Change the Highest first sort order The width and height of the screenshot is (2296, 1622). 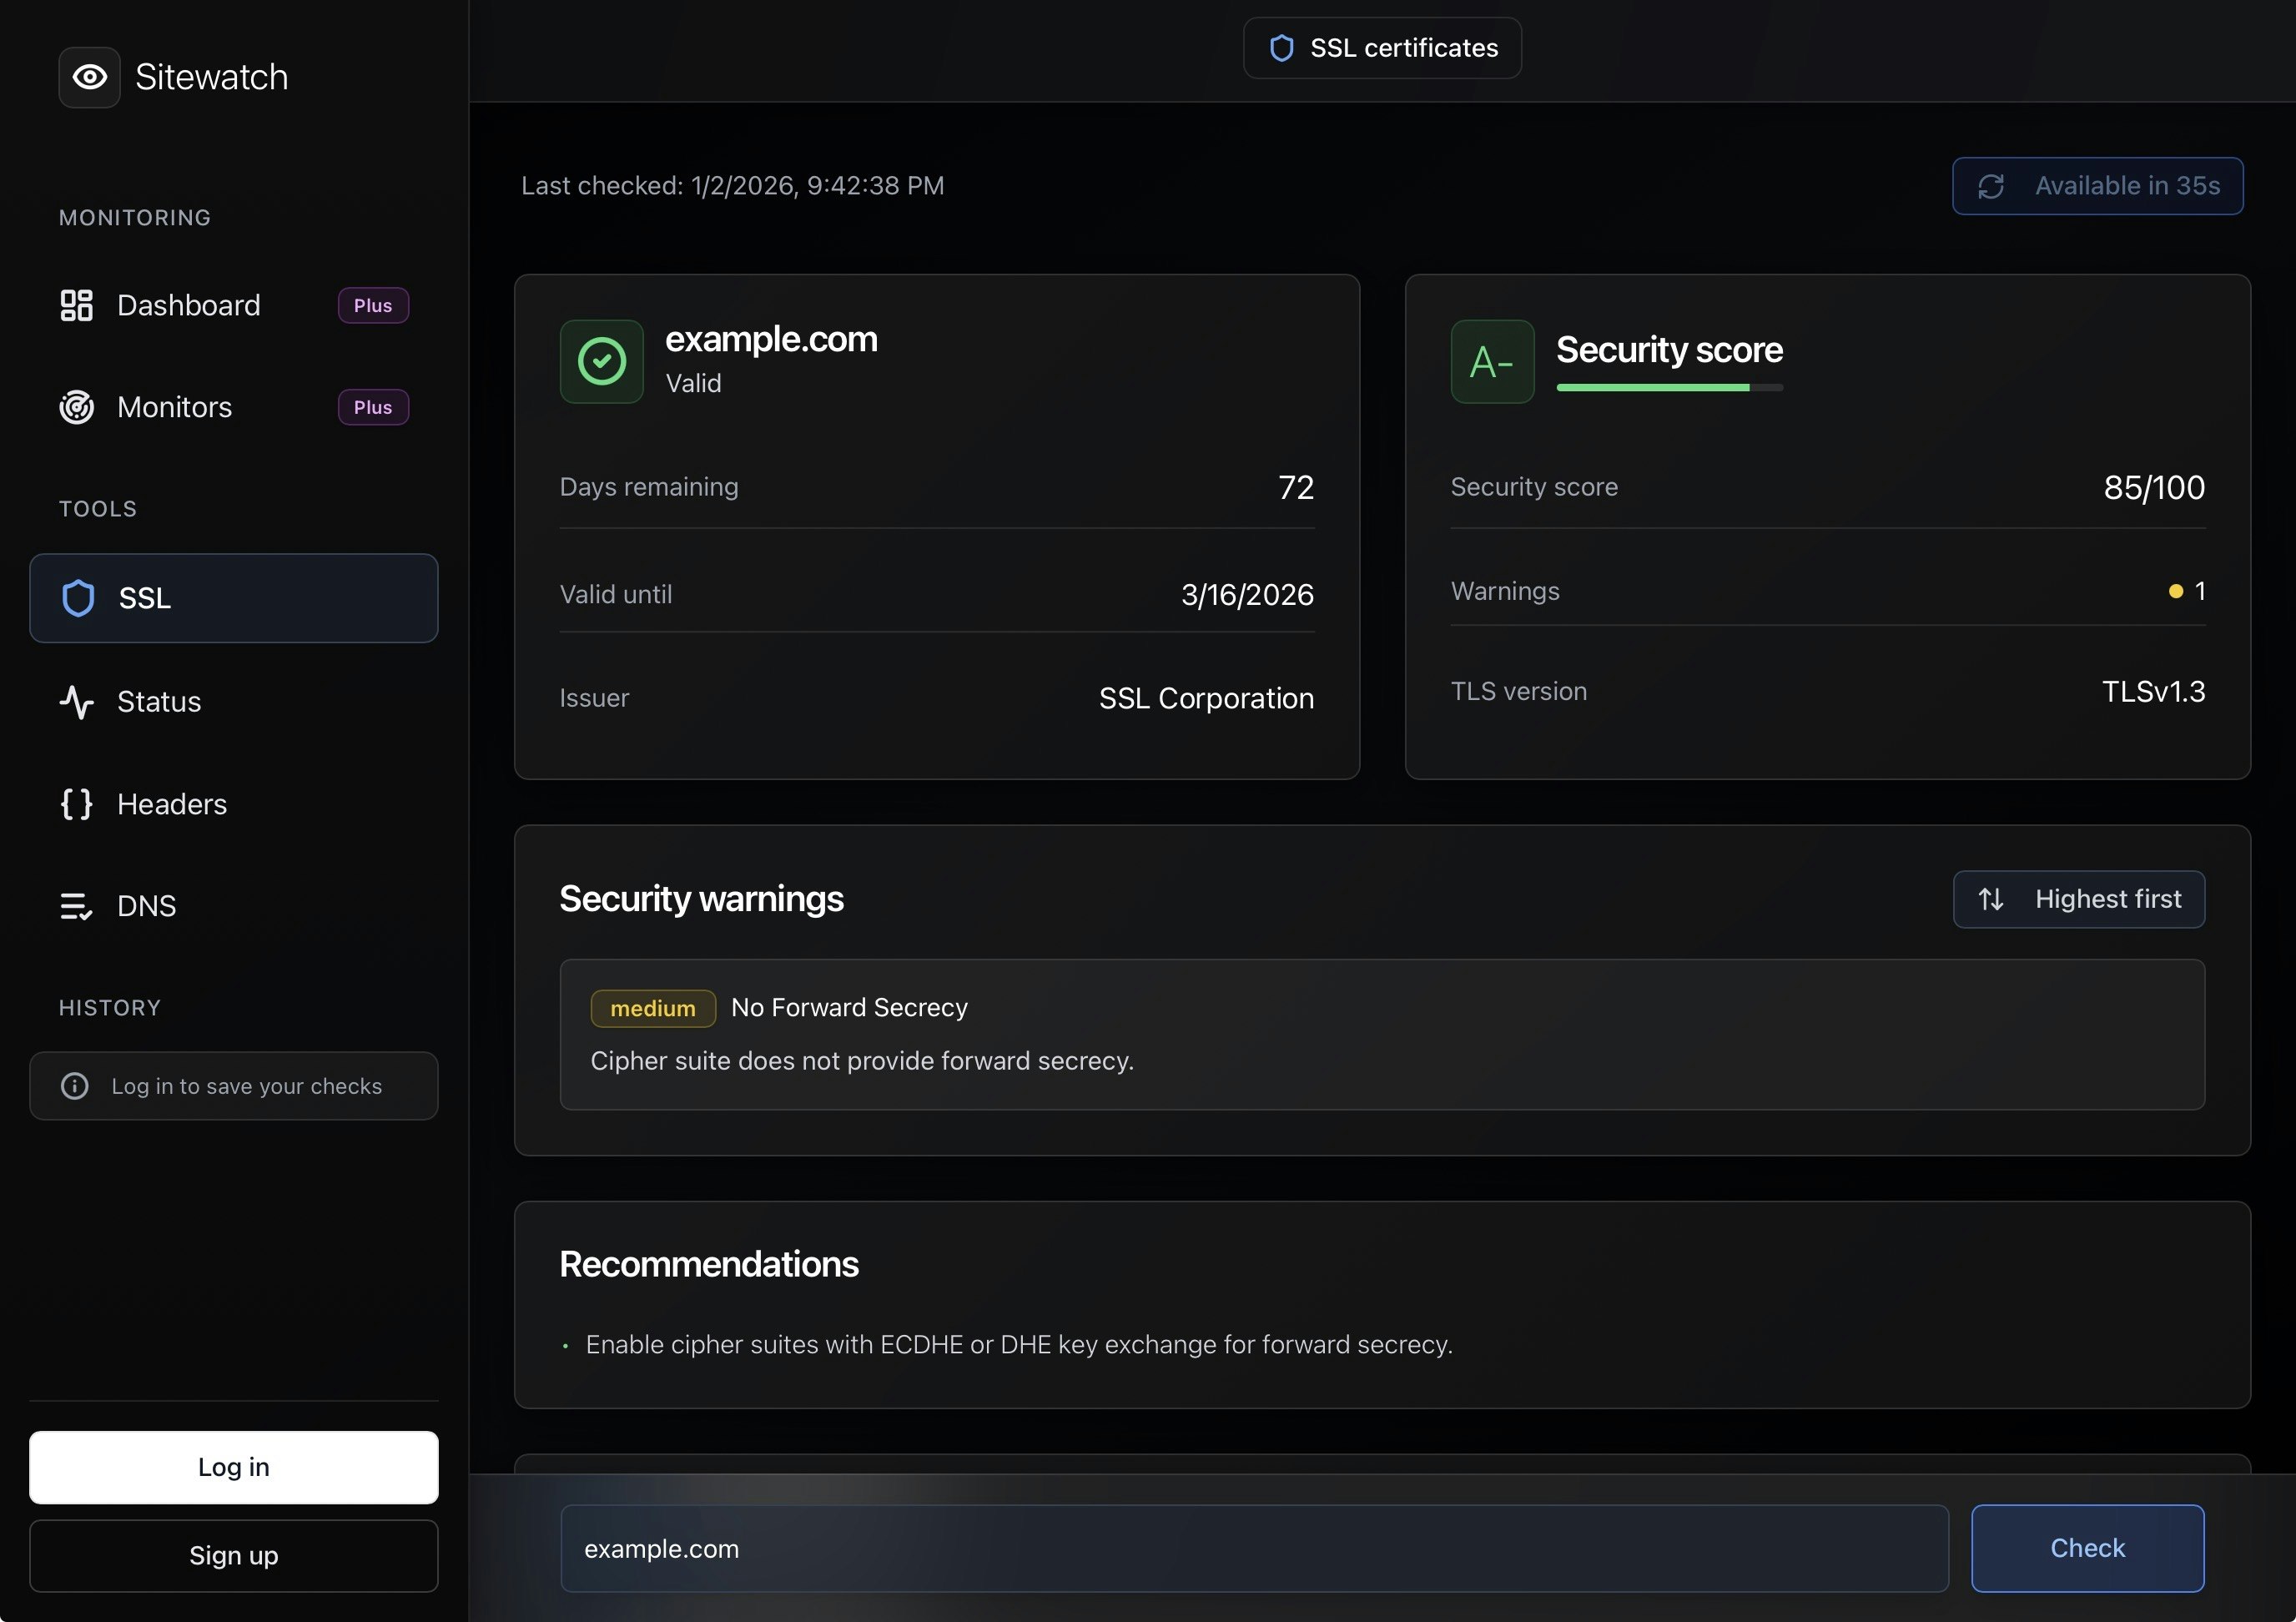click(2078, 899)
